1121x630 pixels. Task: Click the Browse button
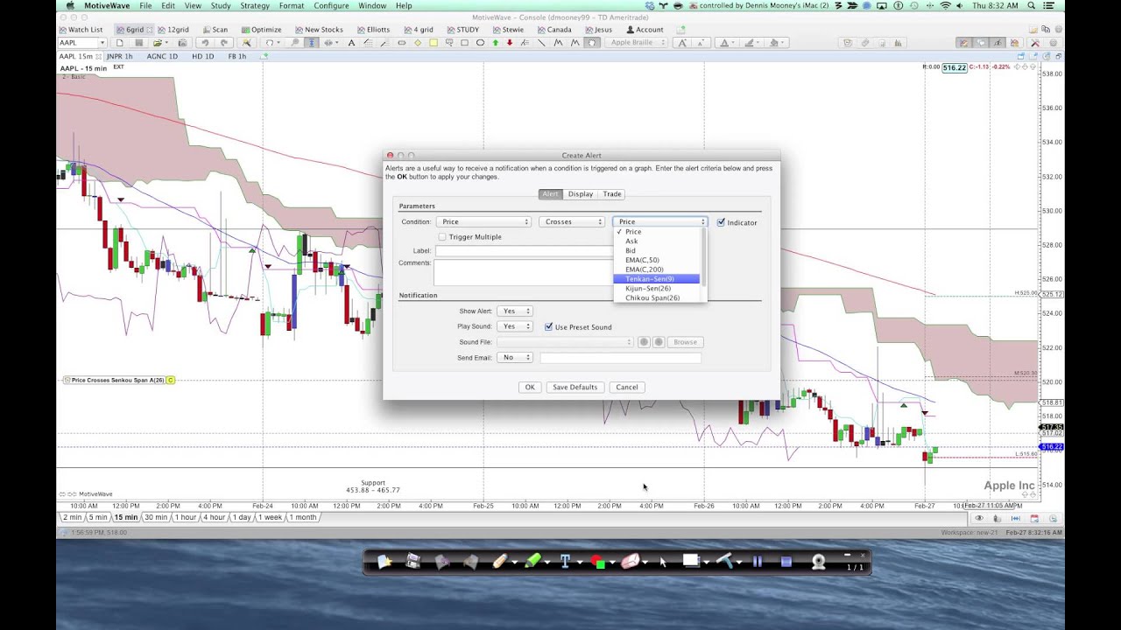point(686,342)
